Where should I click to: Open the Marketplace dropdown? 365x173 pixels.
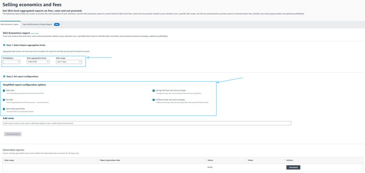(11, 62)
